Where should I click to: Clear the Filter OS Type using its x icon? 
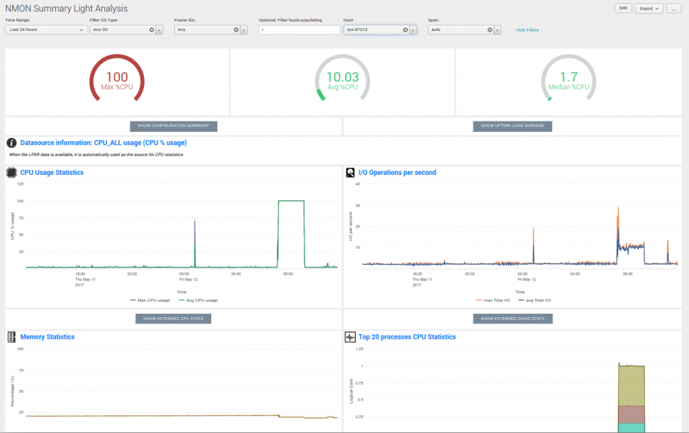pyautogui.click(x=151, y=30)
